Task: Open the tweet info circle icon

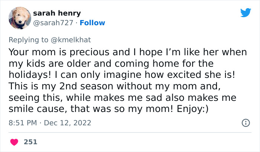Action: (246, 123)
